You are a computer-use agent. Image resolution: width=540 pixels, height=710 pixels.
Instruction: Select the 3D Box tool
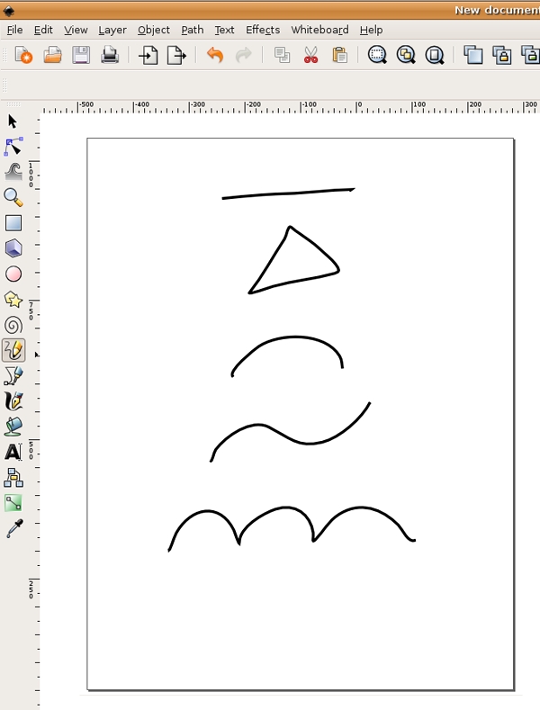pyautogui.click(x=13, y=248)
